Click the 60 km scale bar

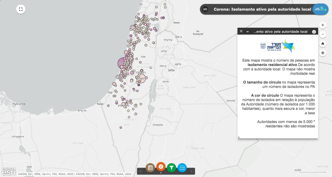[x=310, y=171]
